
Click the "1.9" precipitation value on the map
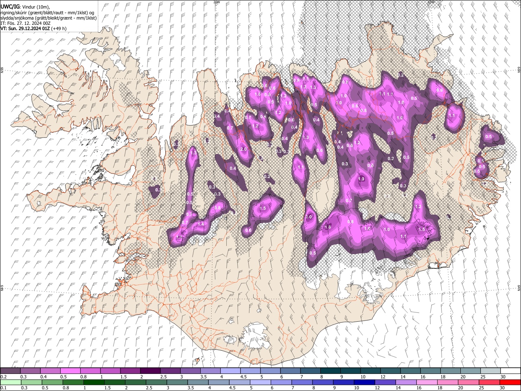pos(361,179)
